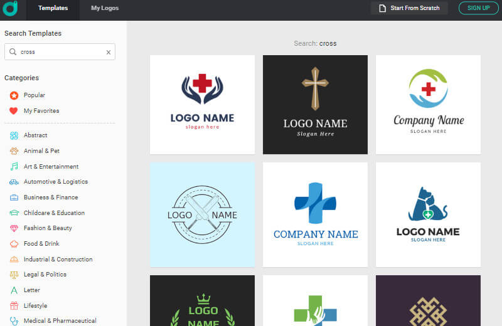Select the Fashion & Beauty diamond icon
Image resolution: width=502 pixels, height=326 pixels.
point(14,228)
